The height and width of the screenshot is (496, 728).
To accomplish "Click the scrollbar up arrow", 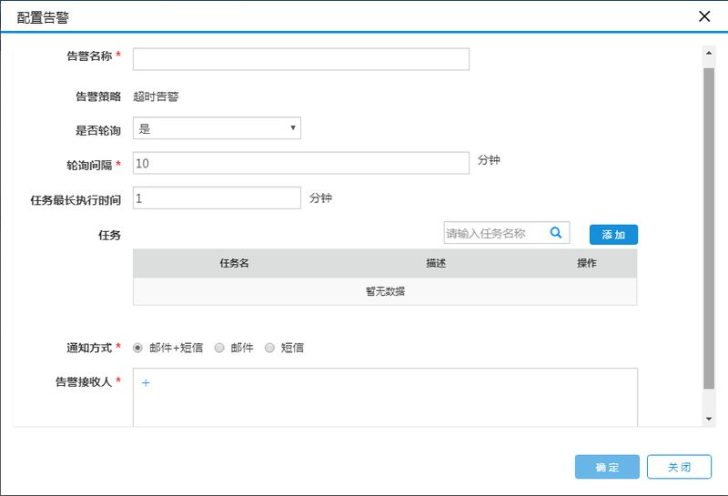I will tap(709, 54).
